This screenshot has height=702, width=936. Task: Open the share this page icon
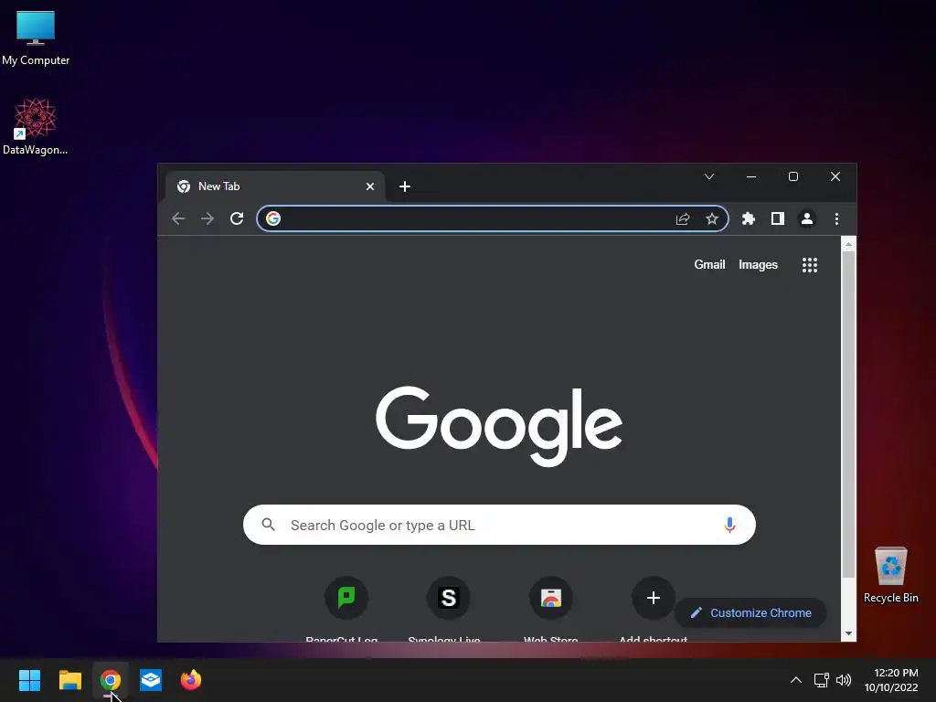pyautogui.click(x=683, y=218)
